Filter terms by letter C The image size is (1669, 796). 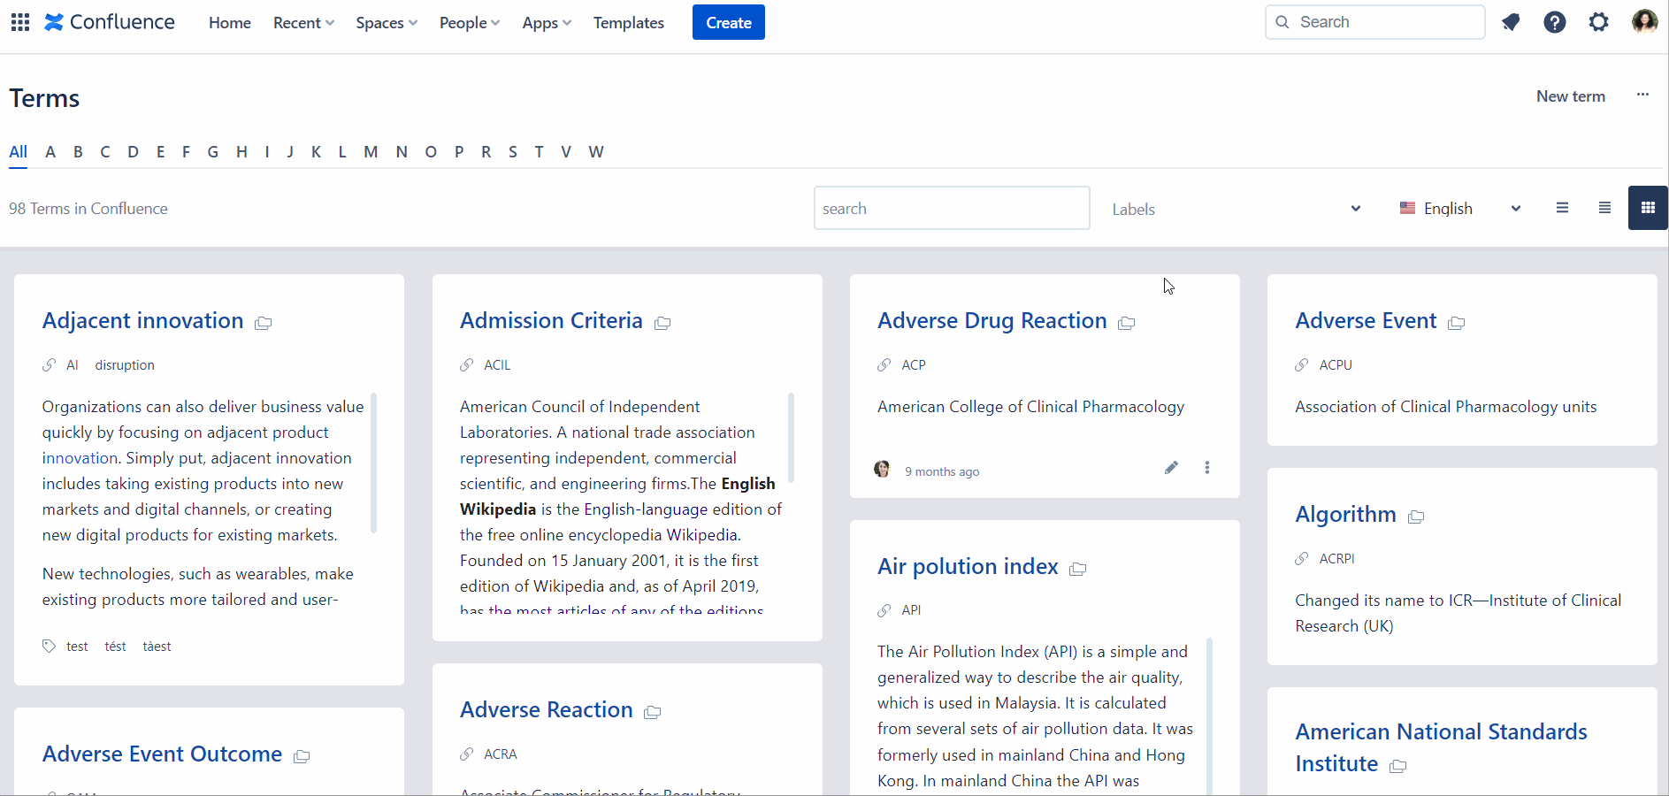pyautogui.click(x=105, y=152)
